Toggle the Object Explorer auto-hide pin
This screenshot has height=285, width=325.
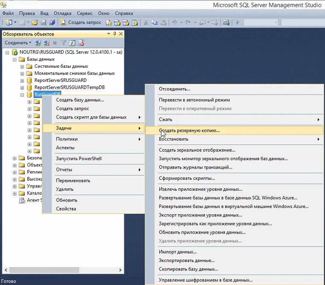(x=114, y=34)
